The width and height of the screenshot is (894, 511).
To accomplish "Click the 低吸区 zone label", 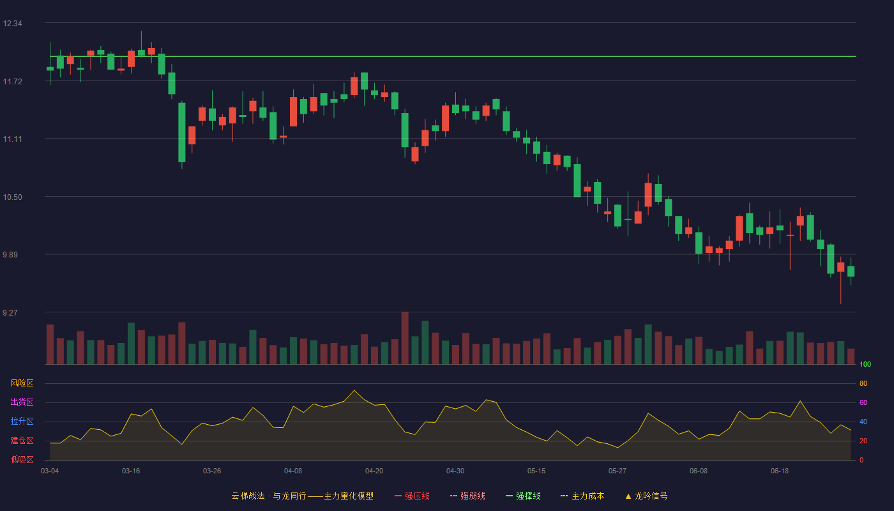I will [22, 459].
